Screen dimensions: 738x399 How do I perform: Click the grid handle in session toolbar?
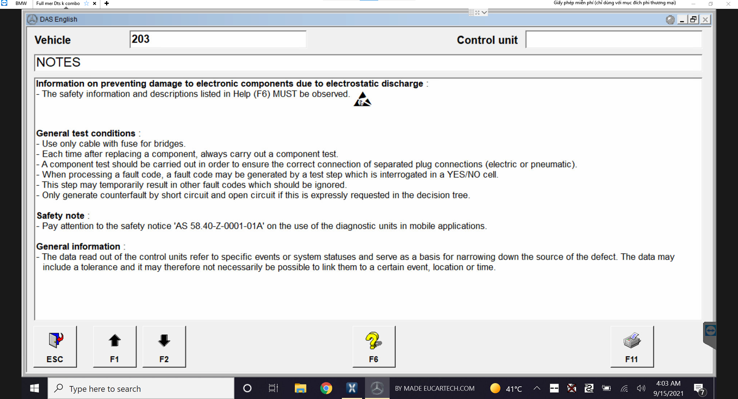pyautogui.click(x=471, y=13)
